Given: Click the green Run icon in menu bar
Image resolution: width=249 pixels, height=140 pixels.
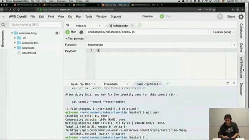Looking at the screenshot, I should pyautogui.click(x=162, y=16).
